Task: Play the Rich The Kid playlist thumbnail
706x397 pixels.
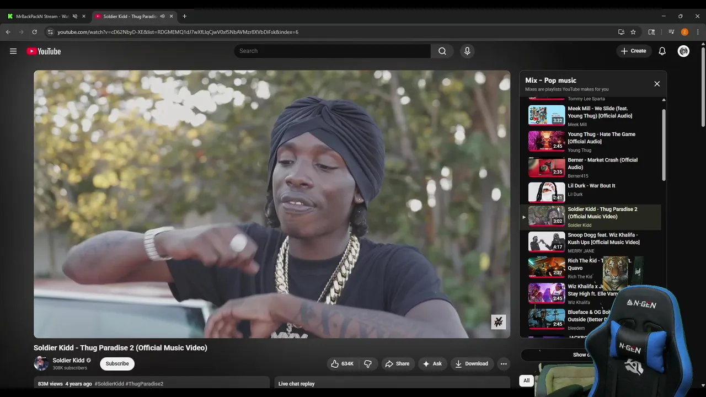Action: [547, 267]
